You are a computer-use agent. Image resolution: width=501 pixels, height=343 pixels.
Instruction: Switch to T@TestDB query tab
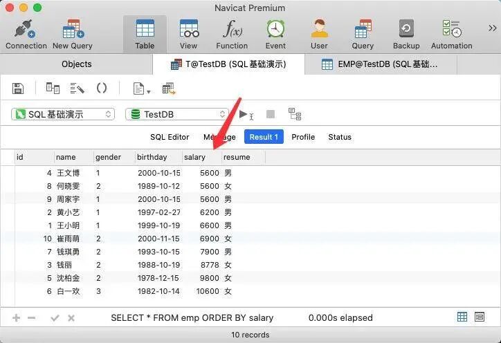pos(229,64)
